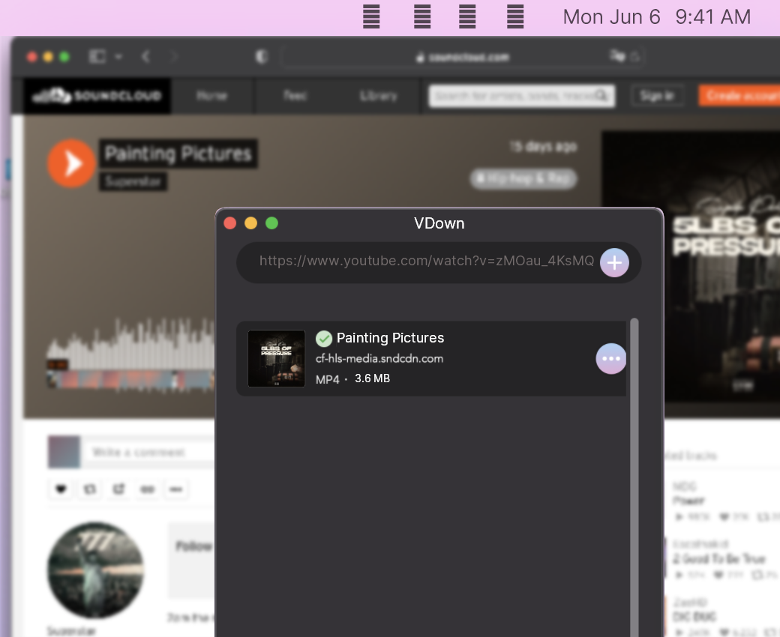Image resolution: width=780 pixels, height=637 pixels.
Task: Open the Home tab on SoundCloud
Action: click(211, 96)
